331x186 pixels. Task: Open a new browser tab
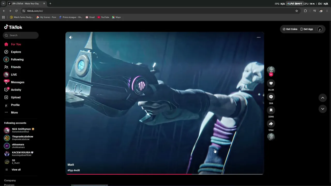(50, 4)
